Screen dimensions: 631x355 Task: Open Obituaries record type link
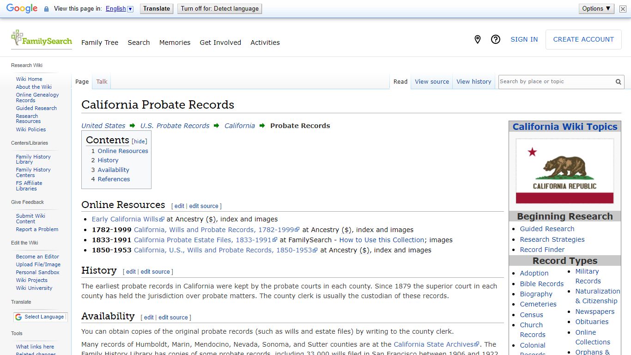pyautogui.click(x=592, y=322)
